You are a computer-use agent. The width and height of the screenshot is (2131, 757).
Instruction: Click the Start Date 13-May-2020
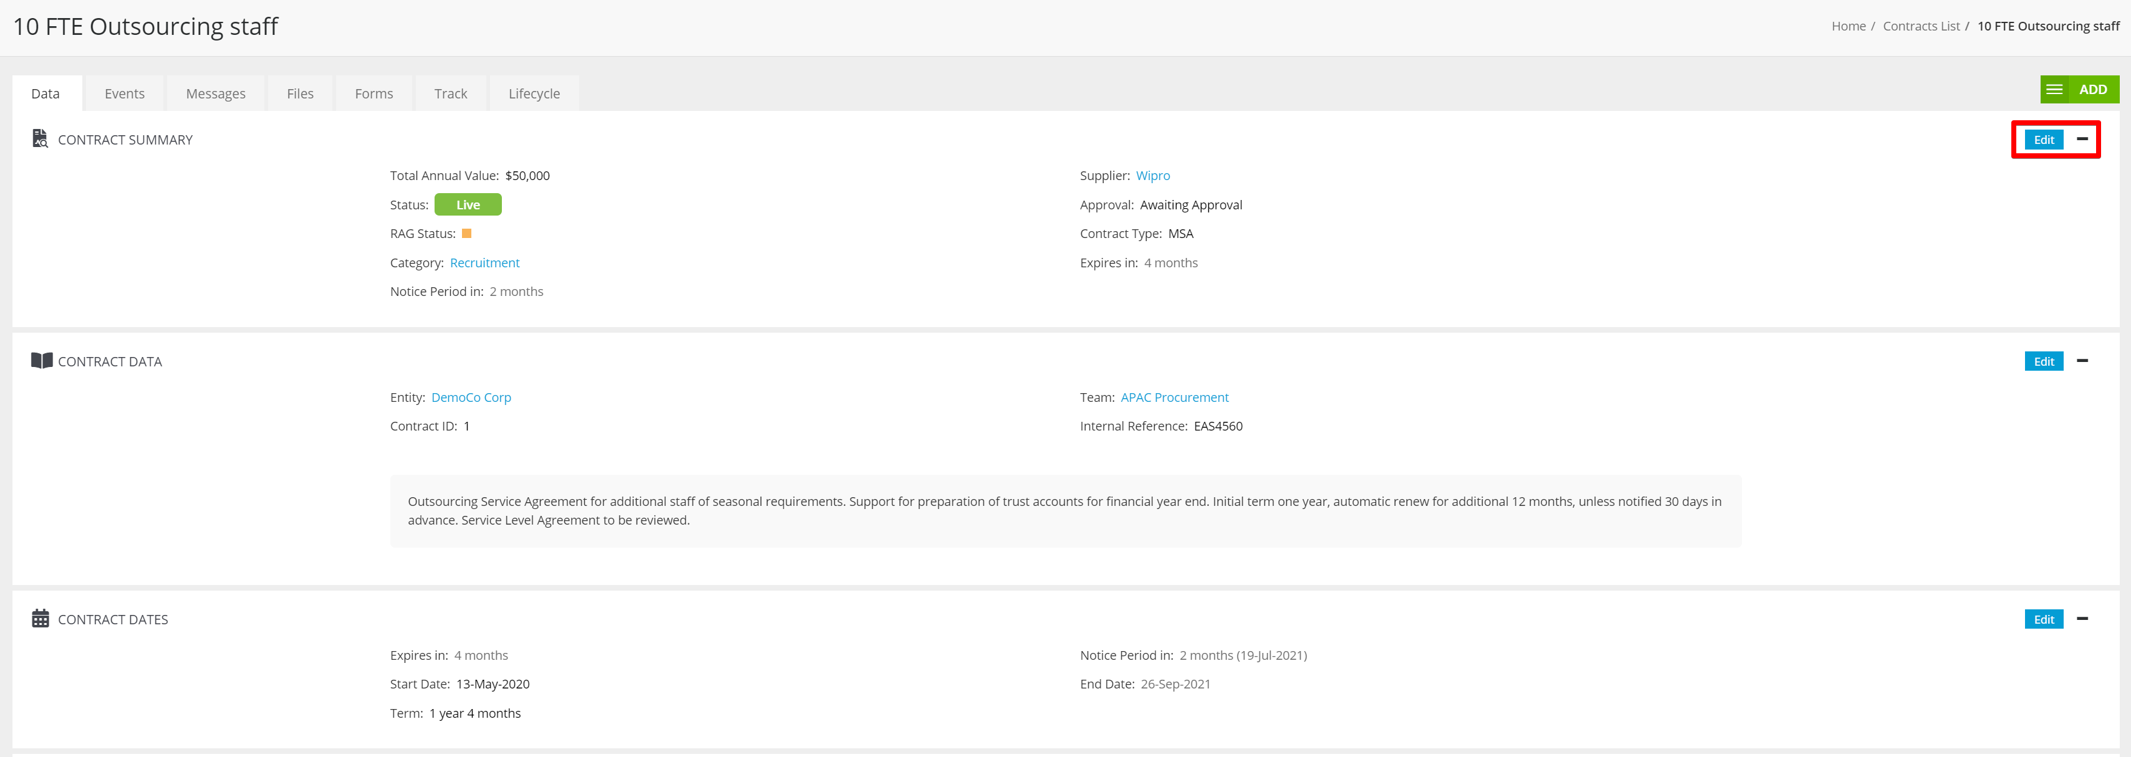point(493,684)
